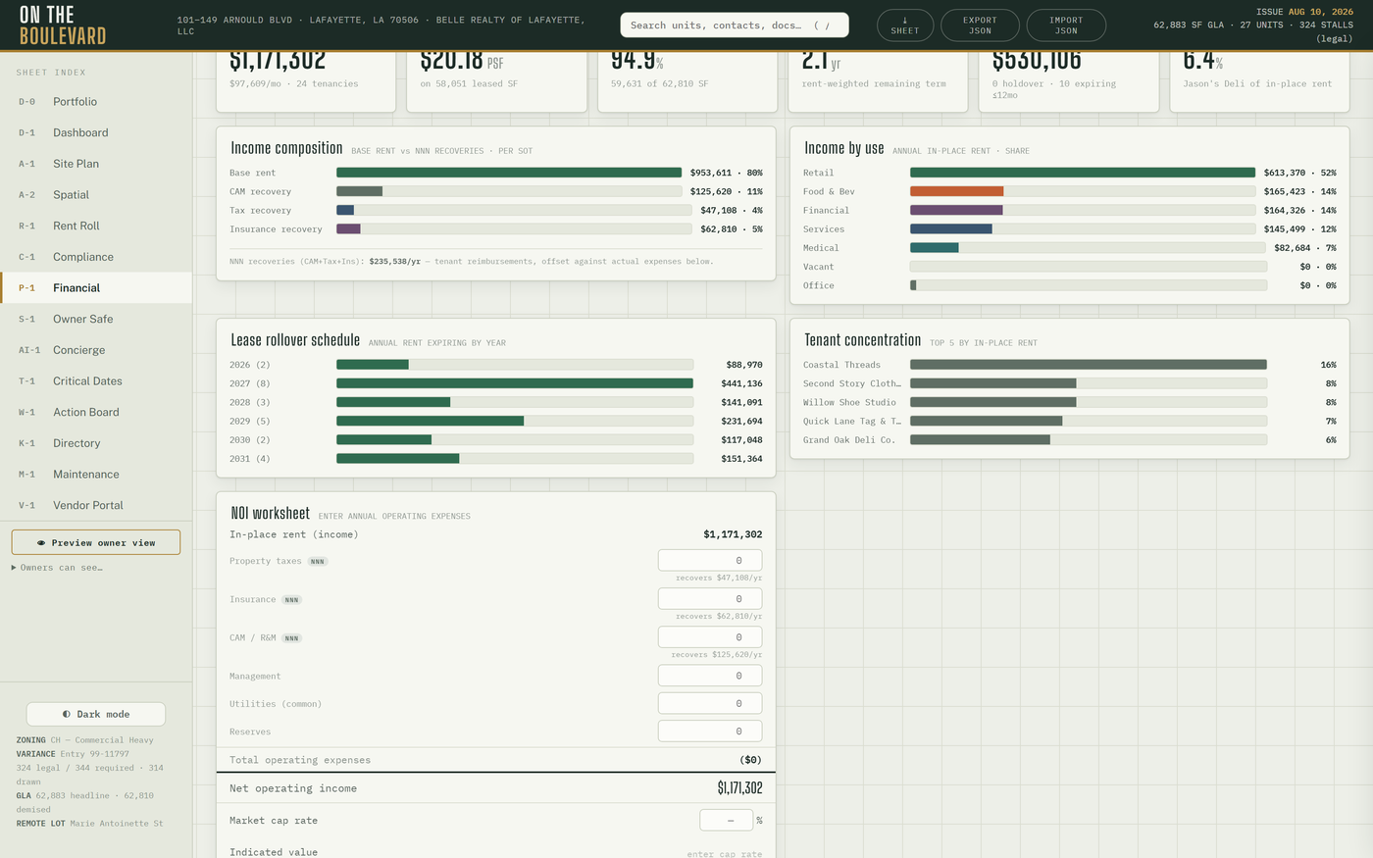Screen dimensions: 1373x858
Task: Click the "Second Story Cloth…" tenant name
Action: point(851,383)
